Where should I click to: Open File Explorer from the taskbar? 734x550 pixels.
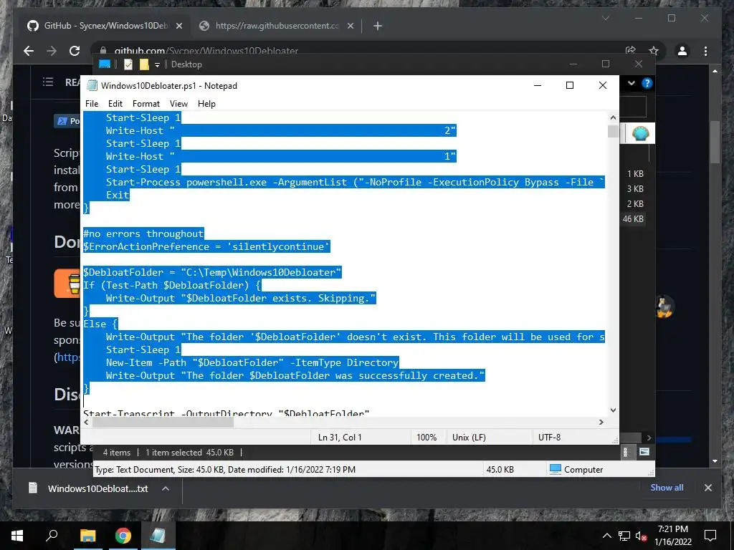pos(87,536)
